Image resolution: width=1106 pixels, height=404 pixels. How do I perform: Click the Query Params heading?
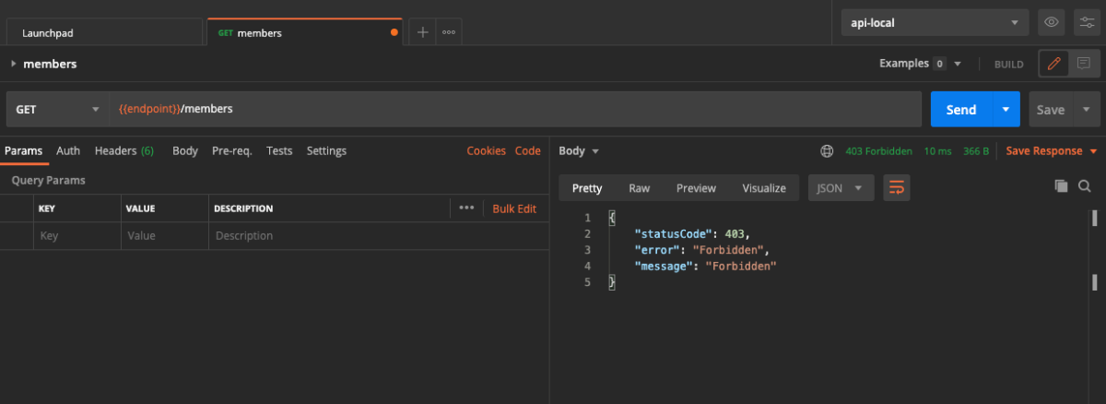coord(48,180)
